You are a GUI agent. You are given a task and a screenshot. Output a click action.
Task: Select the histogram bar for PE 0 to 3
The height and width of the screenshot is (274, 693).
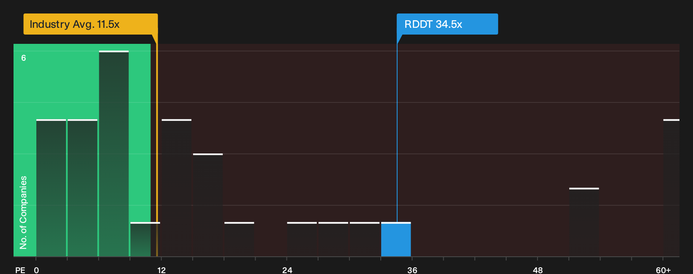51,188
